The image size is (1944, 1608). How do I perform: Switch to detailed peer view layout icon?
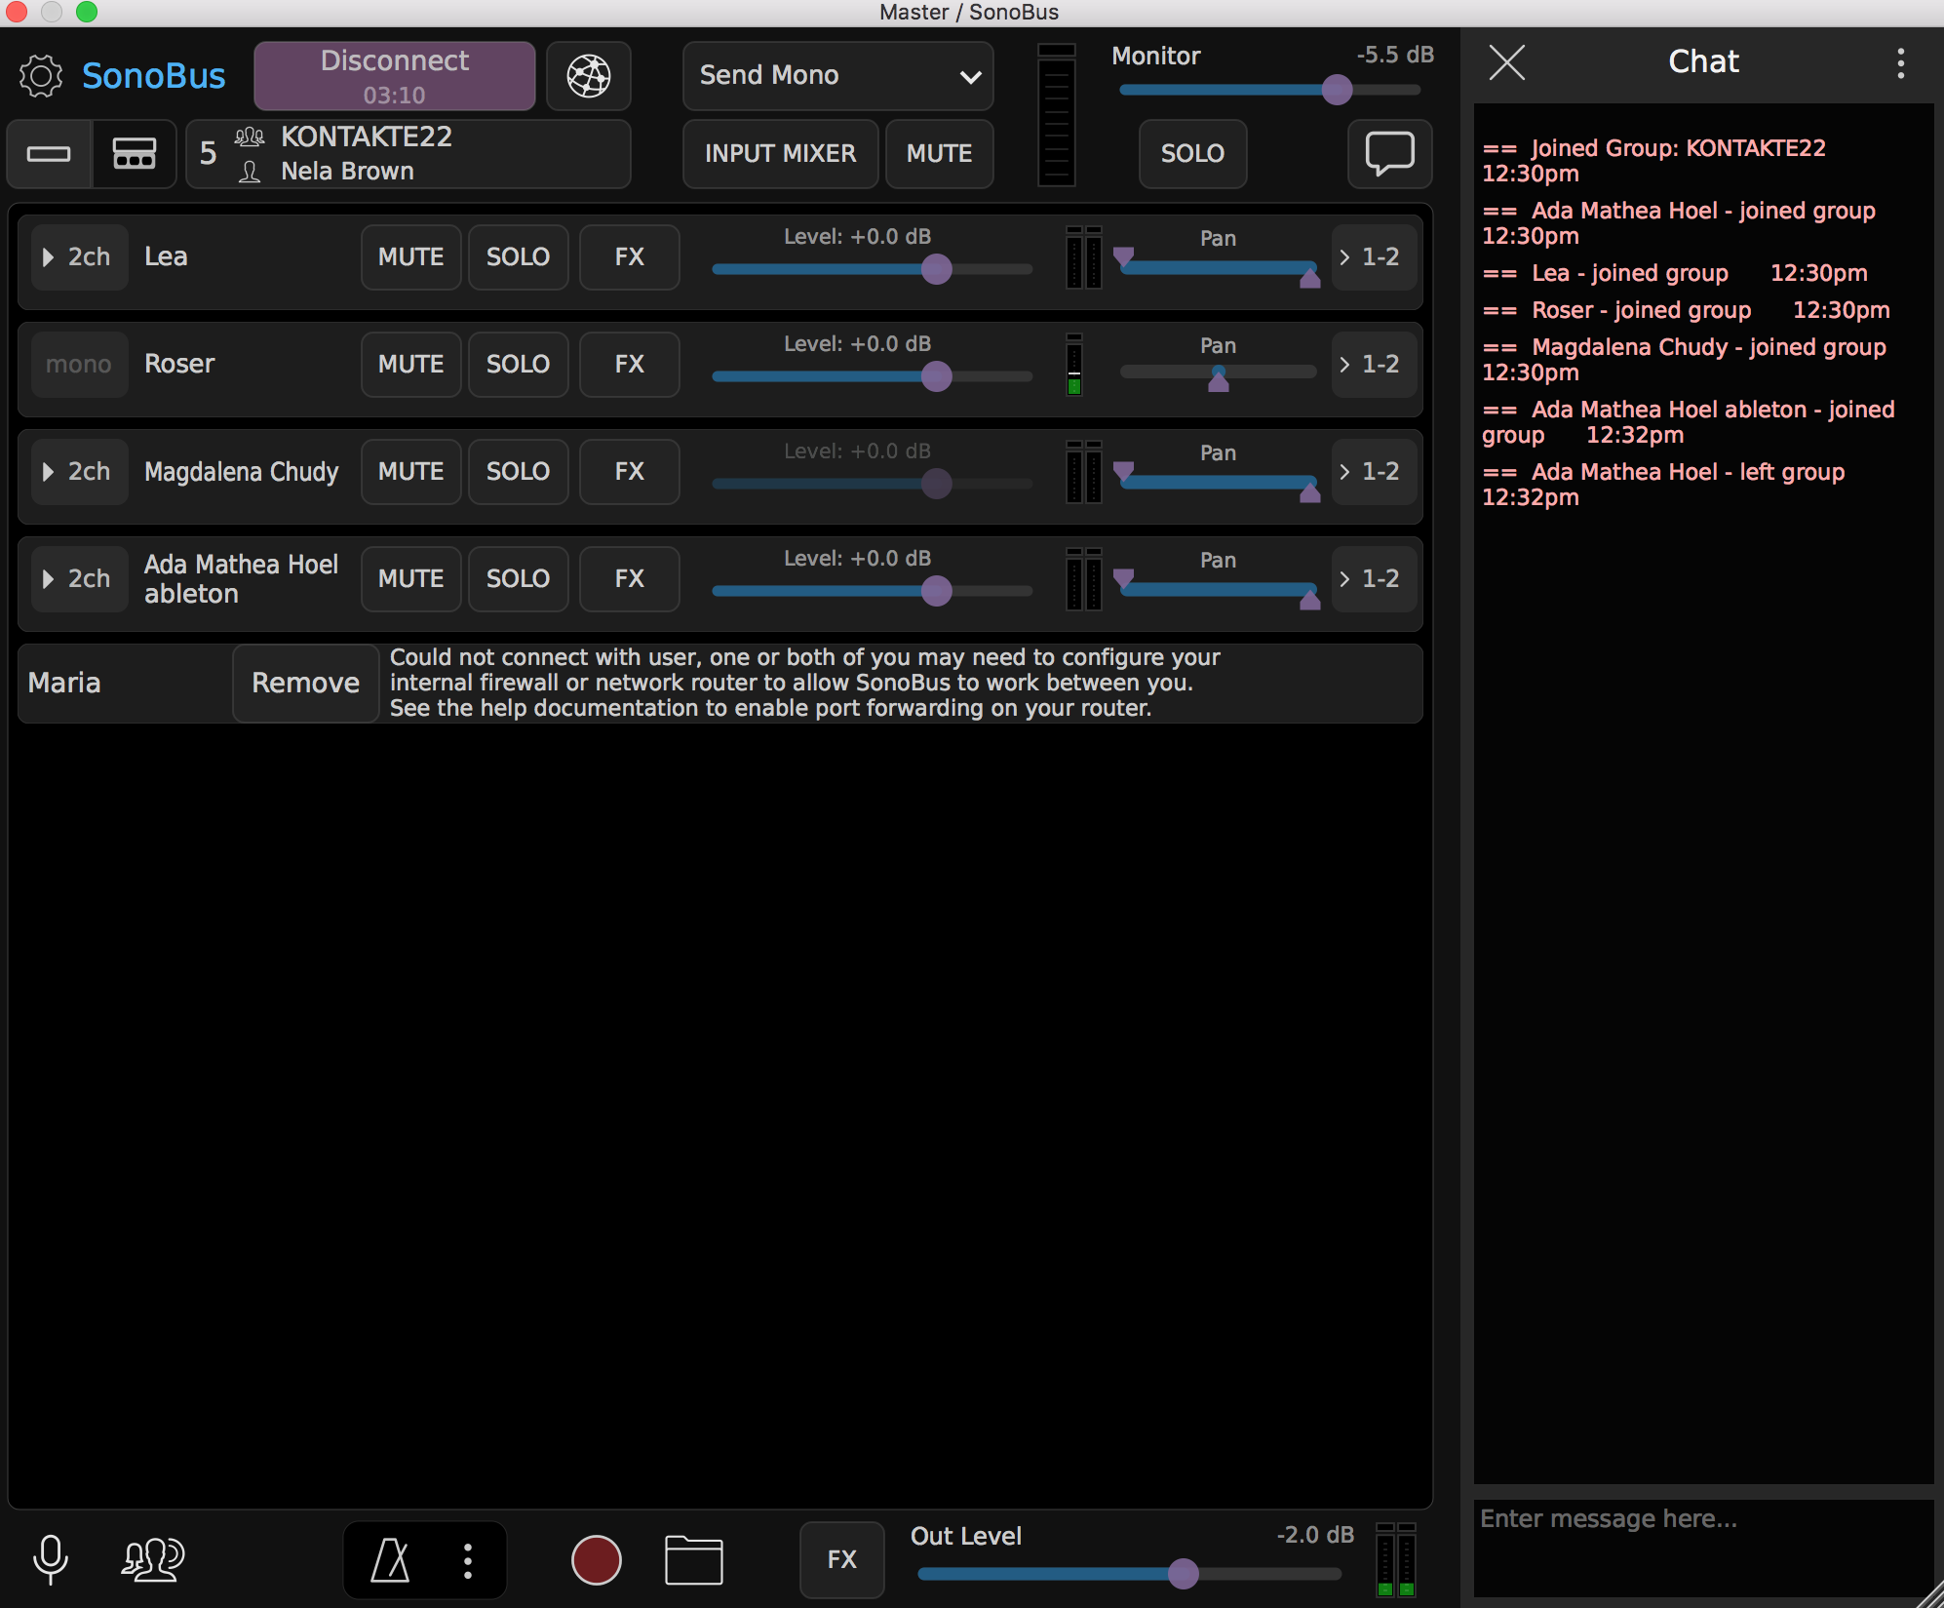coord(134,154)
